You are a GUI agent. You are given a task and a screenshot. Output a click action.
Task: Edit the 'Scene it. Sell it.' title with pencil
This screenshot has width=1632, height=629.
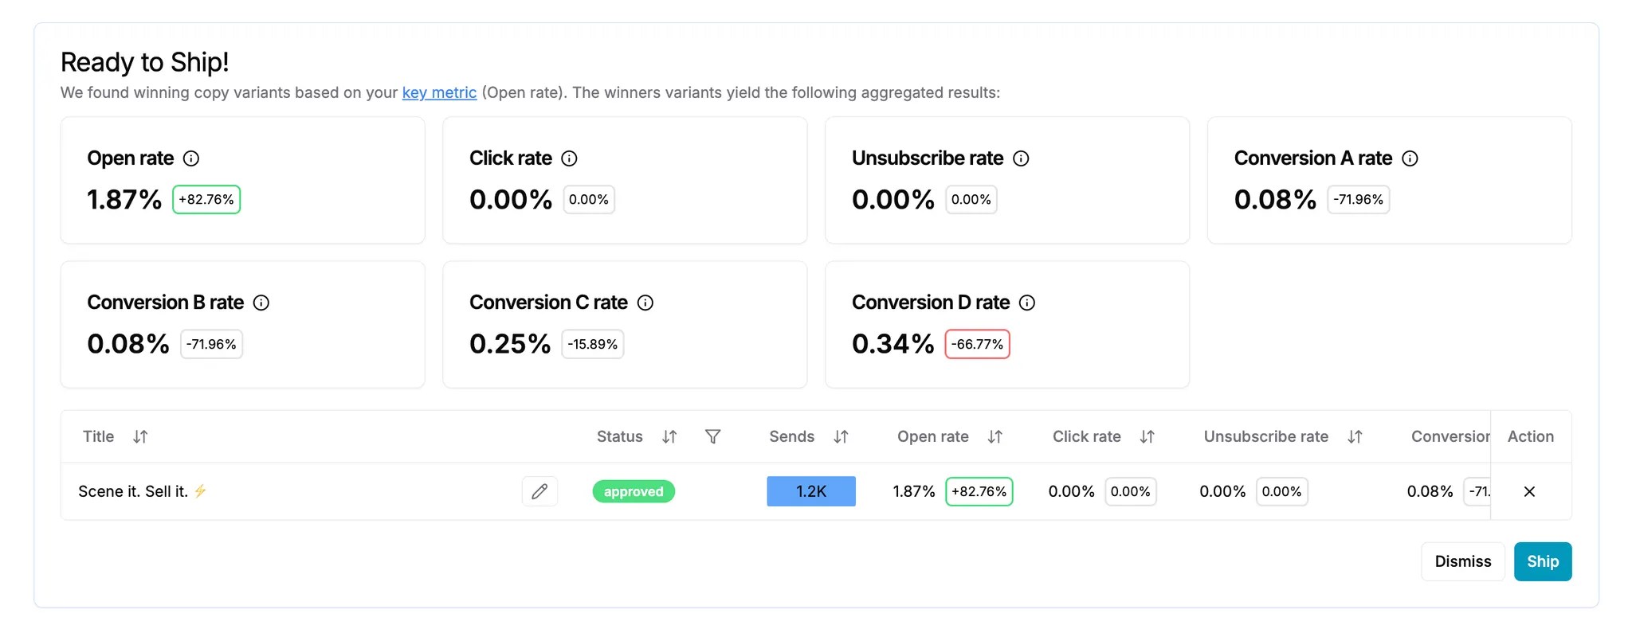(x=539, y=491)
